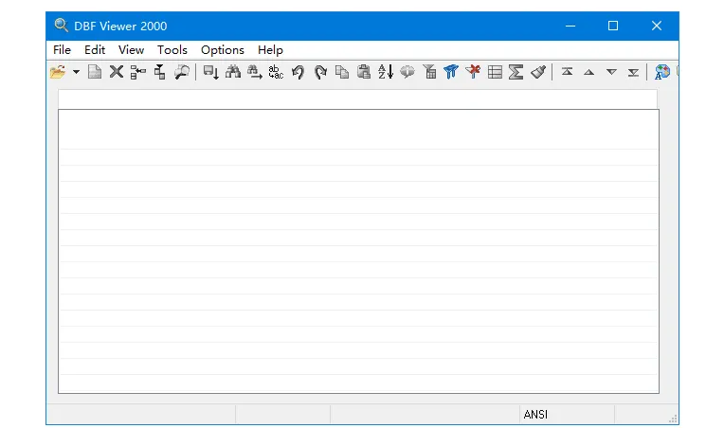
Task: Go to next record down arrow
Action: pyautogui.click(x=611, y=72)
